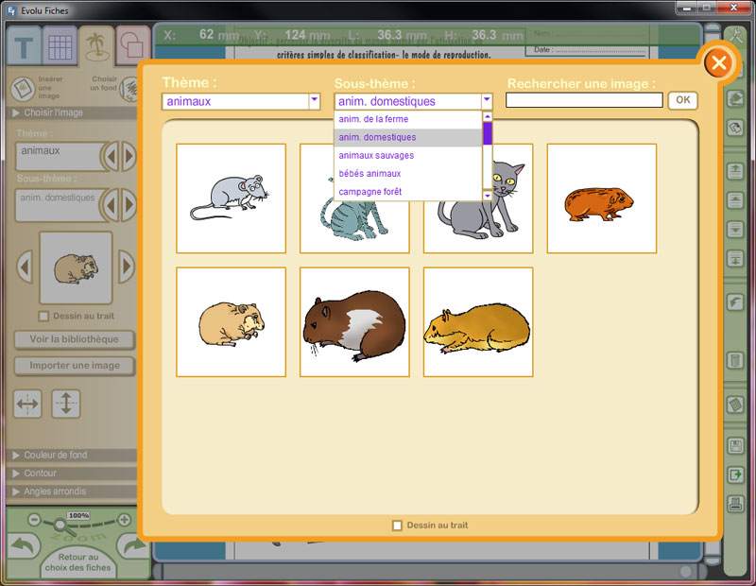Open the shapes tool tab
Image resolution: width=756 pixels, height=586 pixels.
click(133, 47)
